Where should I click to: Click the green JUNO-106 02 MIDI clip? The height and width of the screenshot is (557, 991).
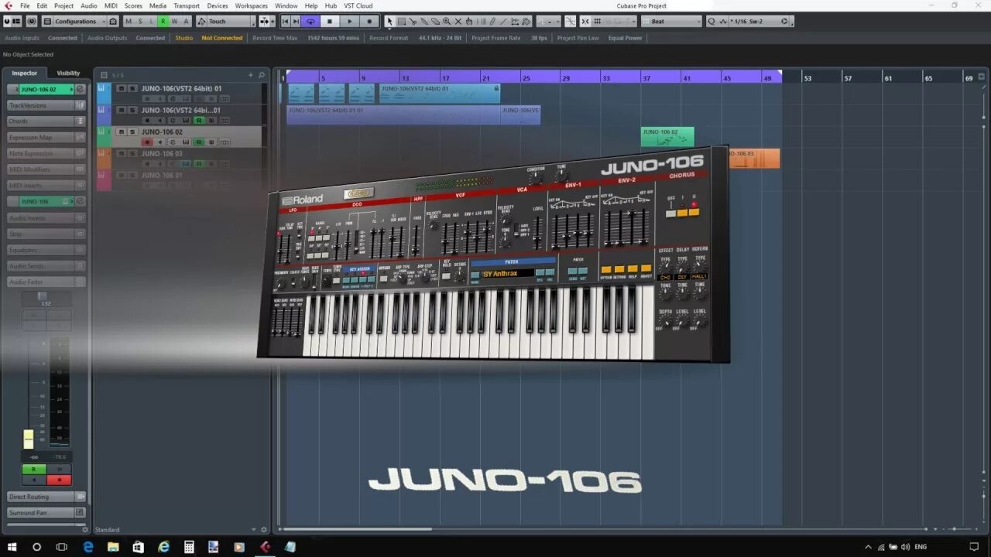(667, 137)
